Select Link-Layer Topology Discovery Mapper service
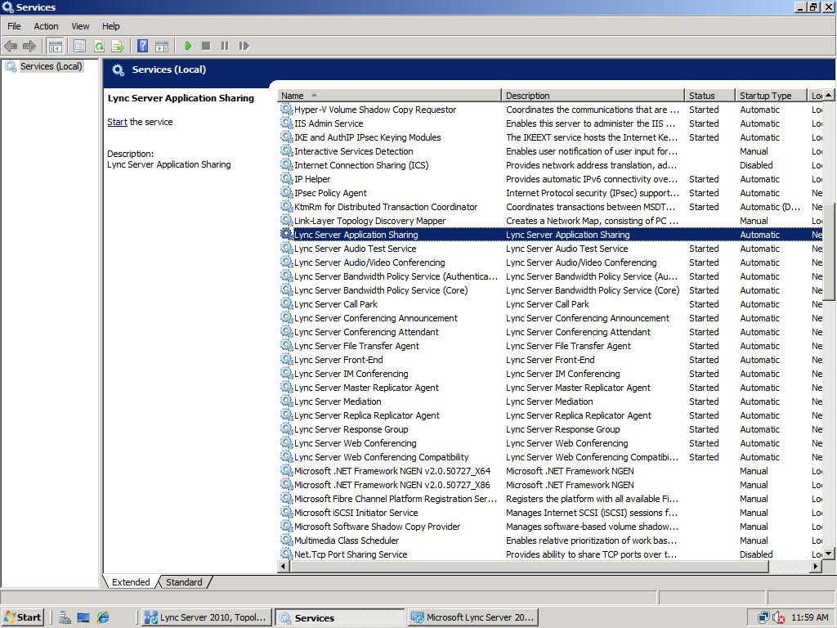 pyautogui.click(x=550, y=221)
